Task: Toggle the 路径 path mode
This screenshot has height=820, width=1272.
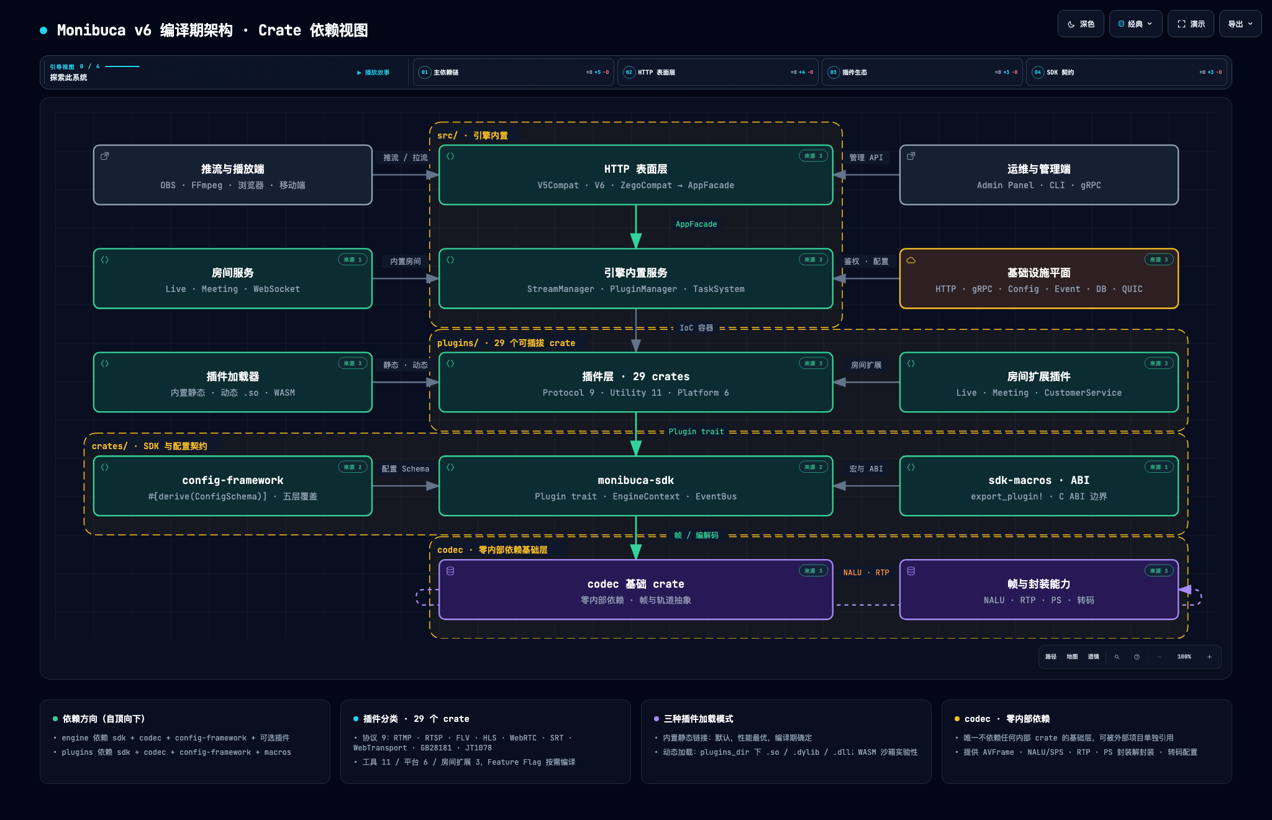Action: tap(1051, 657)
